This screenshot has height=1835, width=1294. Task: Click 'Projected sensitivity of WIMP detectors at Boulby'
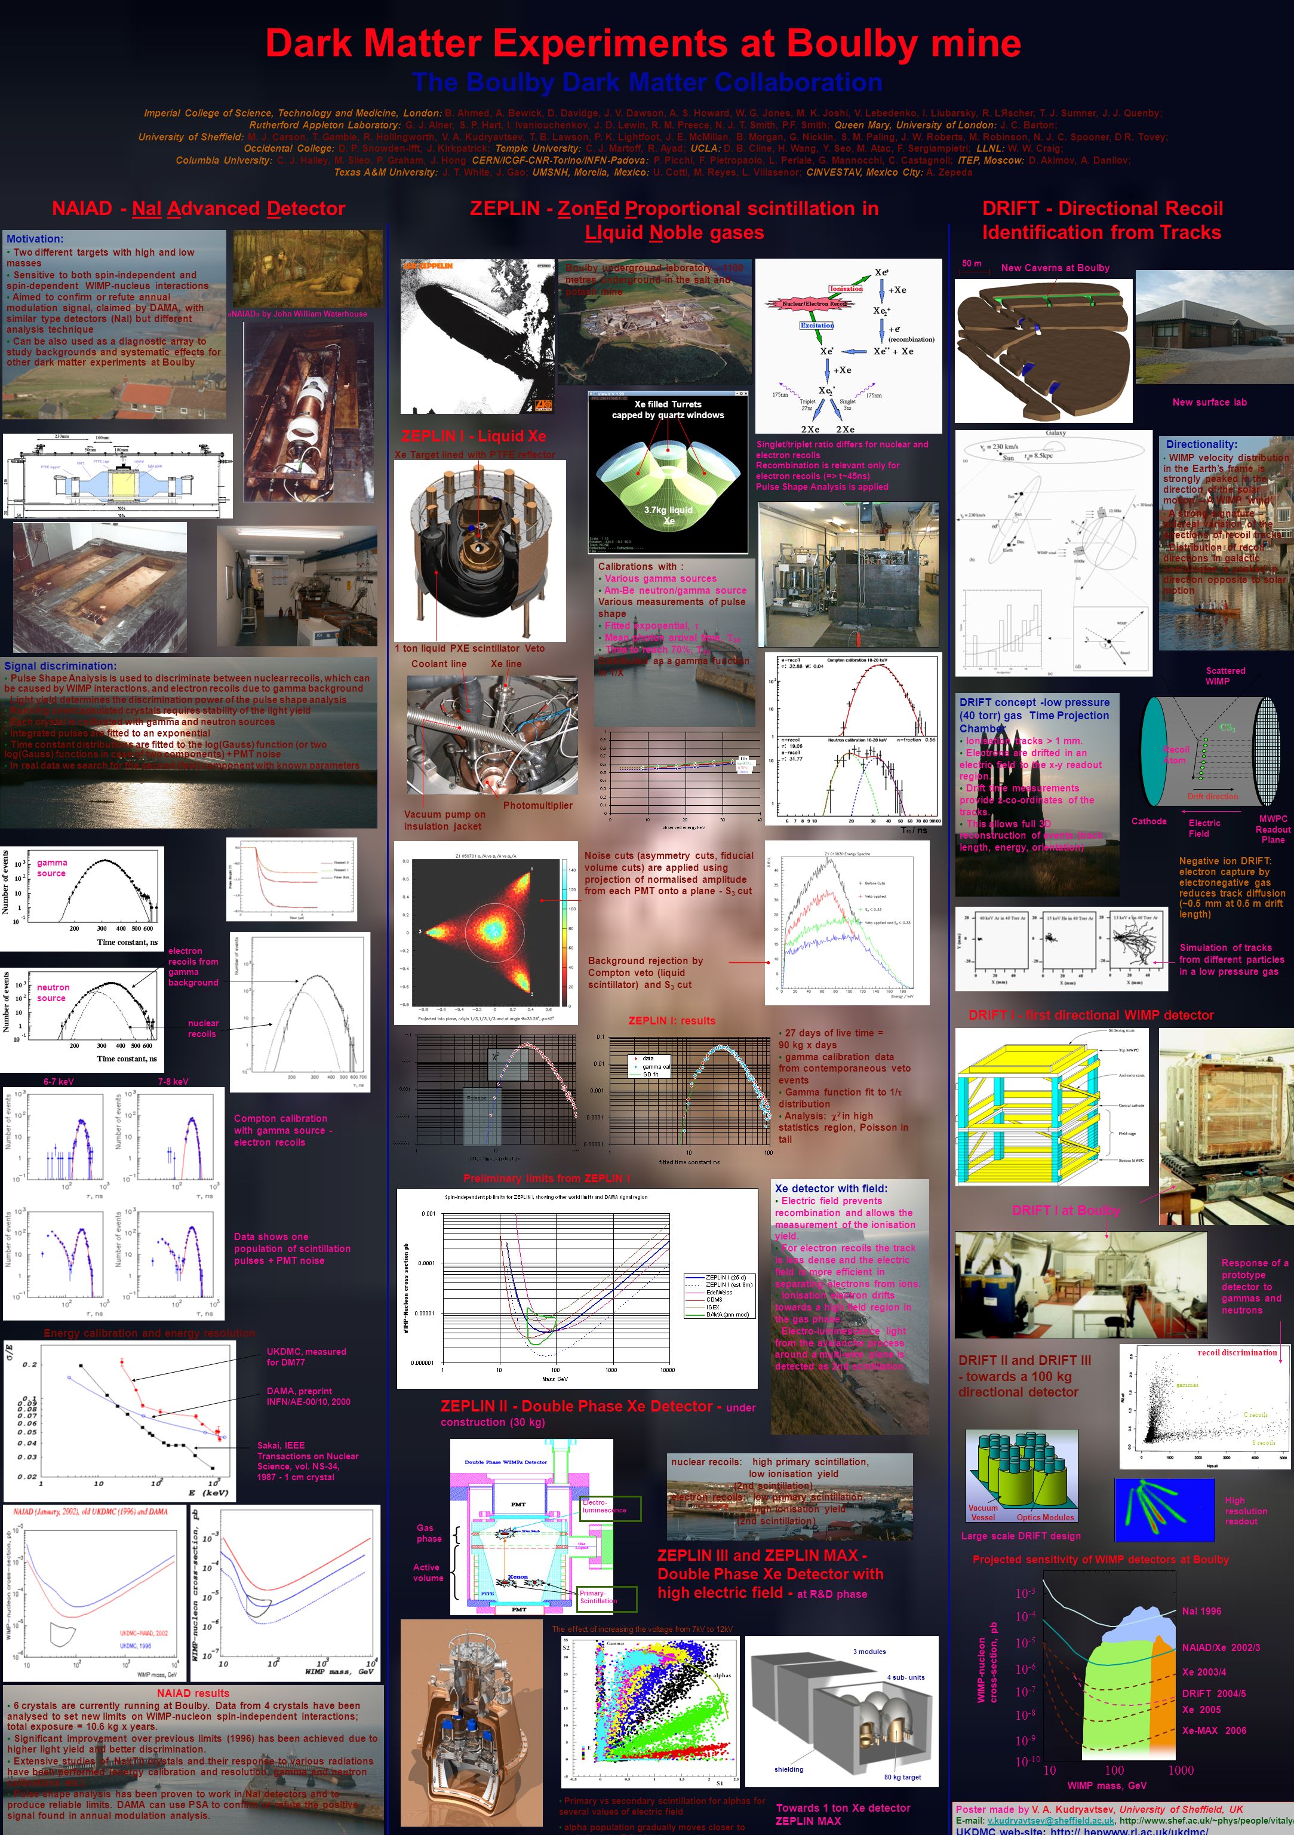pos(1101,1559)
